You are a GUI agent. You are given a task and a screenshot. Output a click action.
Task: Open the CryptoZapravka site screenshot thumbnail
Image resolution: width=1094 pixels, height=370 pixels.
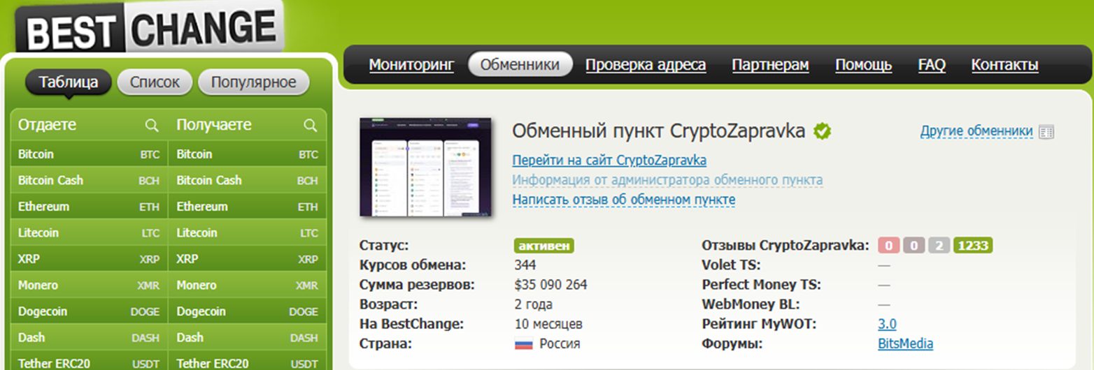425,167
